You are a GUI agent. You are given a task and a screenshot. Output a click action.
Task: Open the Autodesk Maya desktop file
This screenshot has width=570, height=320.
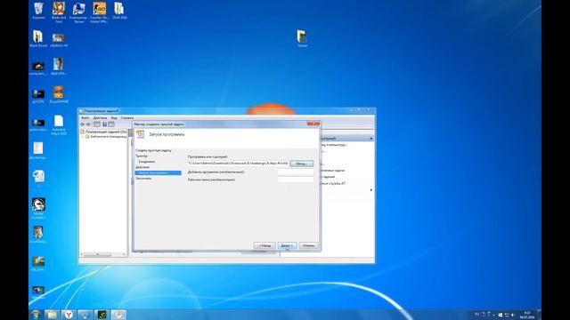(x=59, y=124)
